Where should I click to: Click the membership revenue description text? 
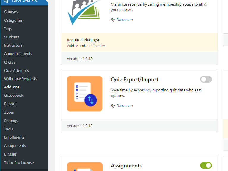click(x=159, y=7)
